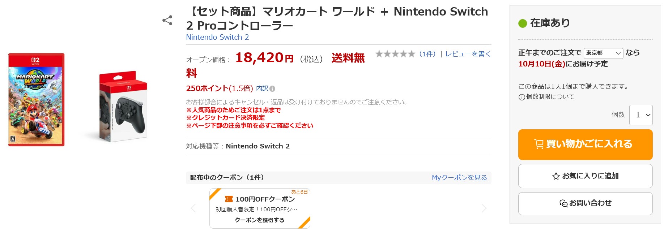Click the coupon ticket icon
Image resolution: width=664 pixels, height=229 pixels.
click(x=229, y=199)
